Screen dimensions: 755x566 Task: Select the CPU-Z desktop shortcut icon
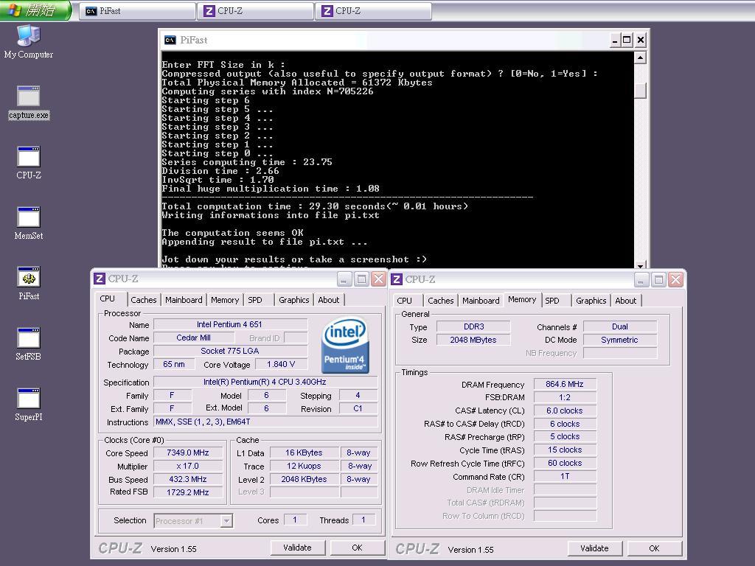coord(29,163)
